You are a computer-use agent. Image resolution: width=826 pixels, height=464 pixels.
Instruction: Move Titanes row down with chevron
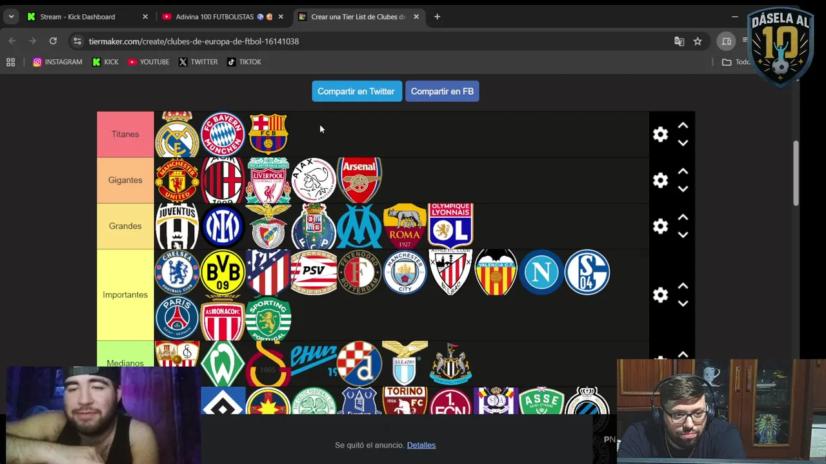[x=683, y=143]
